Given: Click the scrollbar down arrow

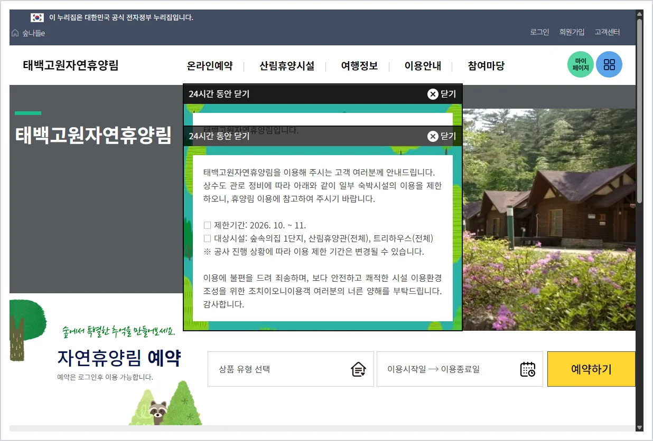Looking at the screenshot, I should point(639,427).
